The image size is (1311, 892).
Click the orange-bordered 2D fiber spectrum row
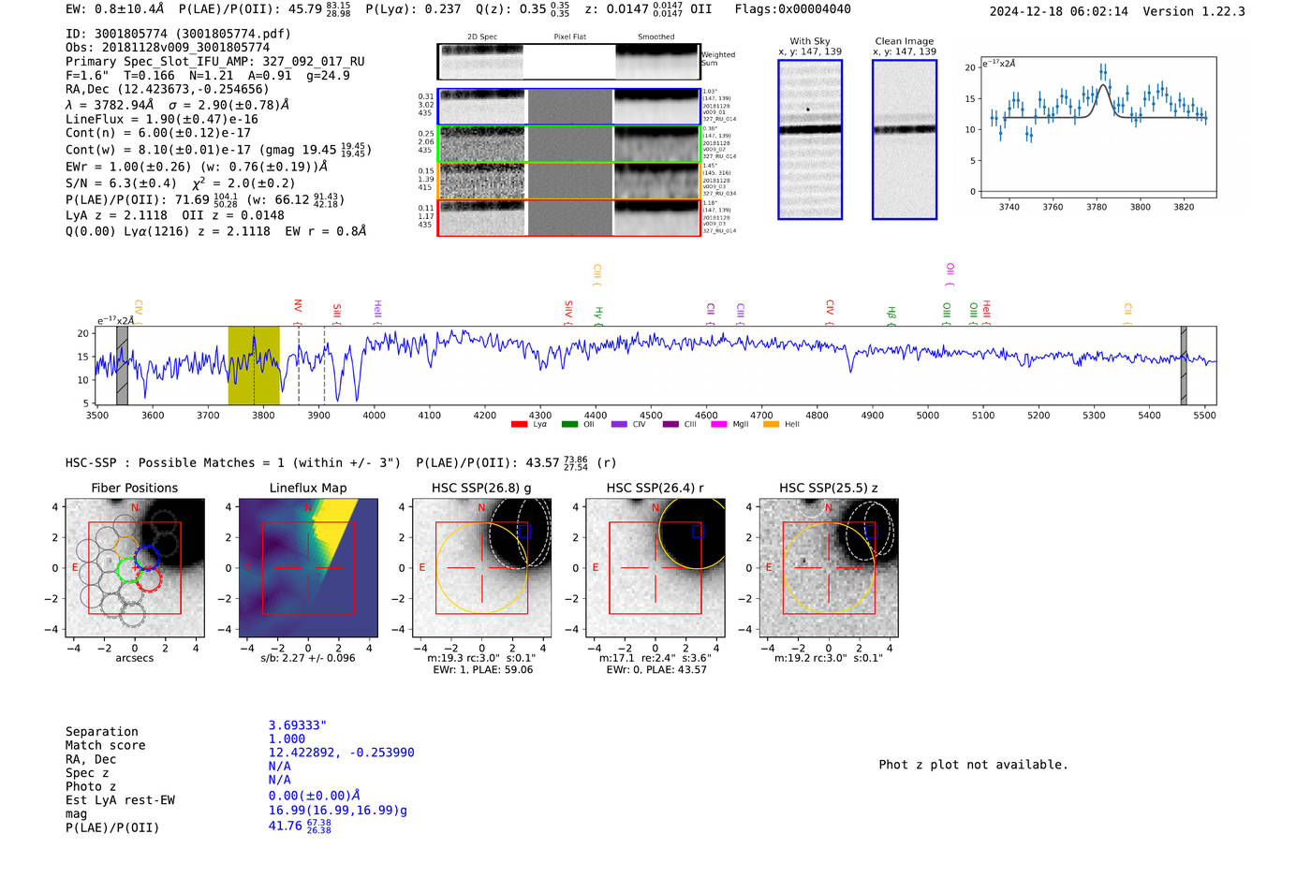(x=569, y=181)
